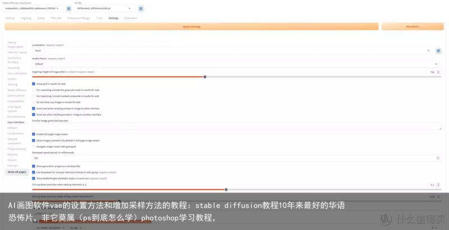Viewport: 449px width, 230px height.
Task: Switch to the txt2img tab
Action: 10,18
